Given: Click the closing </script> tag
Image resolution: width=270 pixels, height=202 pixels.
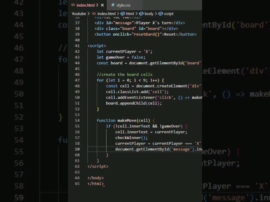Looking at the screenshot, I should (98, 167).
